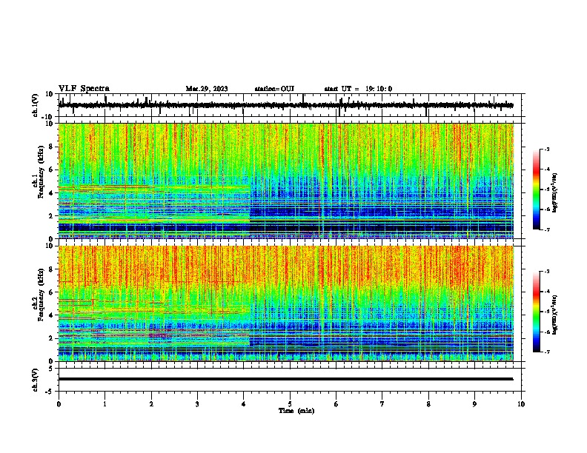The height and width of the screenshot is (453, 587).
Task: Click the ch.2 colorbar log(PSD) label
Action: click(555, 315)
